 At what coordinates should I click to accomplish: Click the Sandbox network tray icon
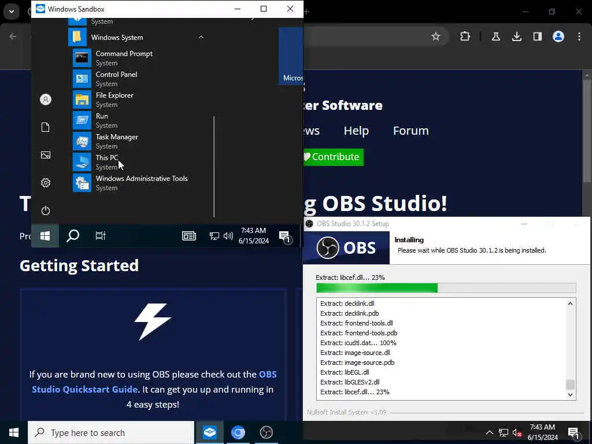(214, 236)
